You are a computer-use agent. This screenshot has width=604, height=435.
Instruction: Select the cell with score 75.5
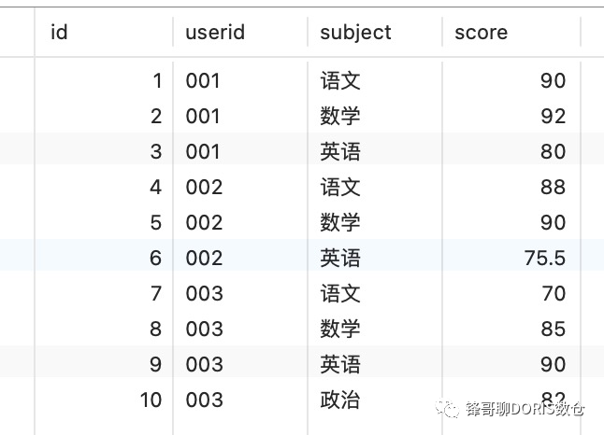[545, 259]
